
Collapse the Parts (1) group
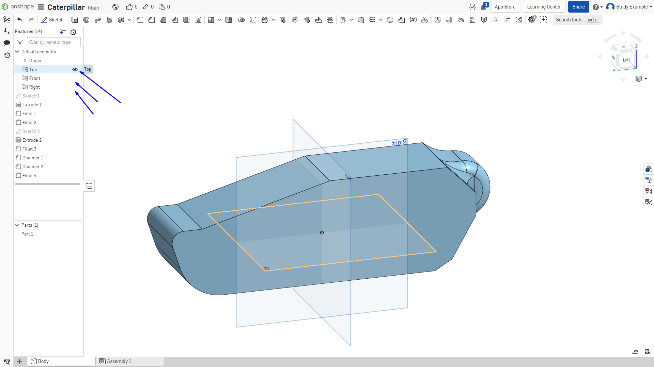click(x=17, y=225)
